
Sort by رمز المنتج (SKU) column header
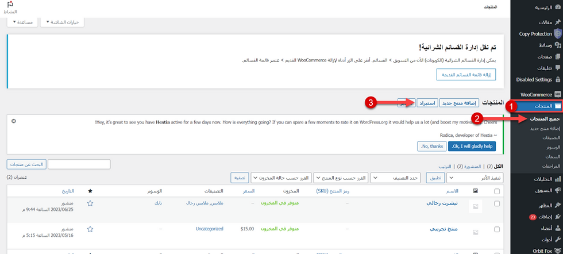[x=333, y=191]
